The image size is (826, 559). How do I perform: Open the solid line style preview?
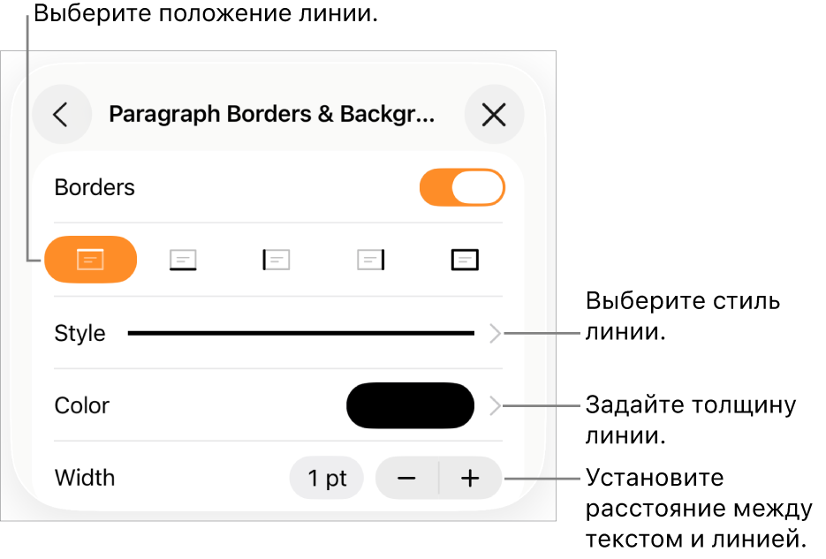point(300,333)
